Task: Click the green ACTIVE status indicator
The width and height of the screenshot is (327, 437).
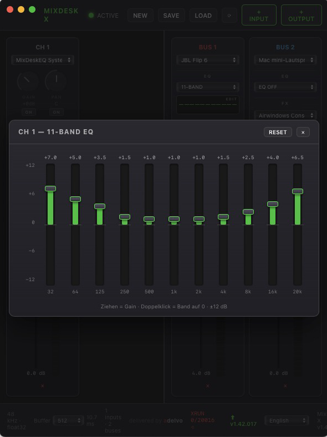Action: click(x=91, y=16)
